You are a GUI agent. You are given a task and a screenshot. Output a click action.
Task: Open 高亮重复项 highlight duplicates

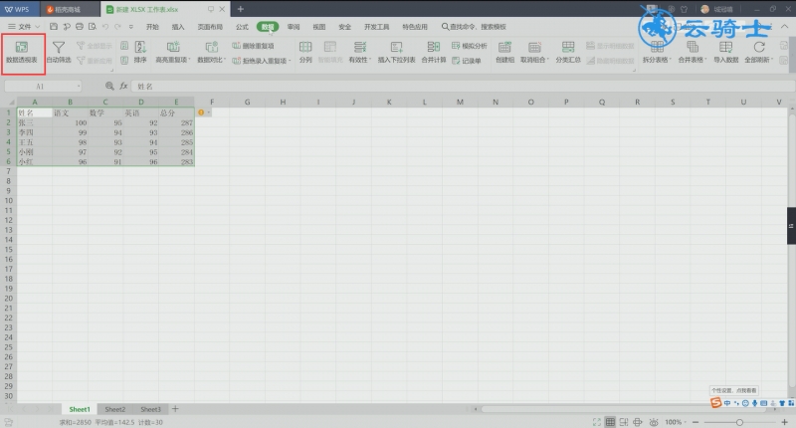[x=172, y=53]
